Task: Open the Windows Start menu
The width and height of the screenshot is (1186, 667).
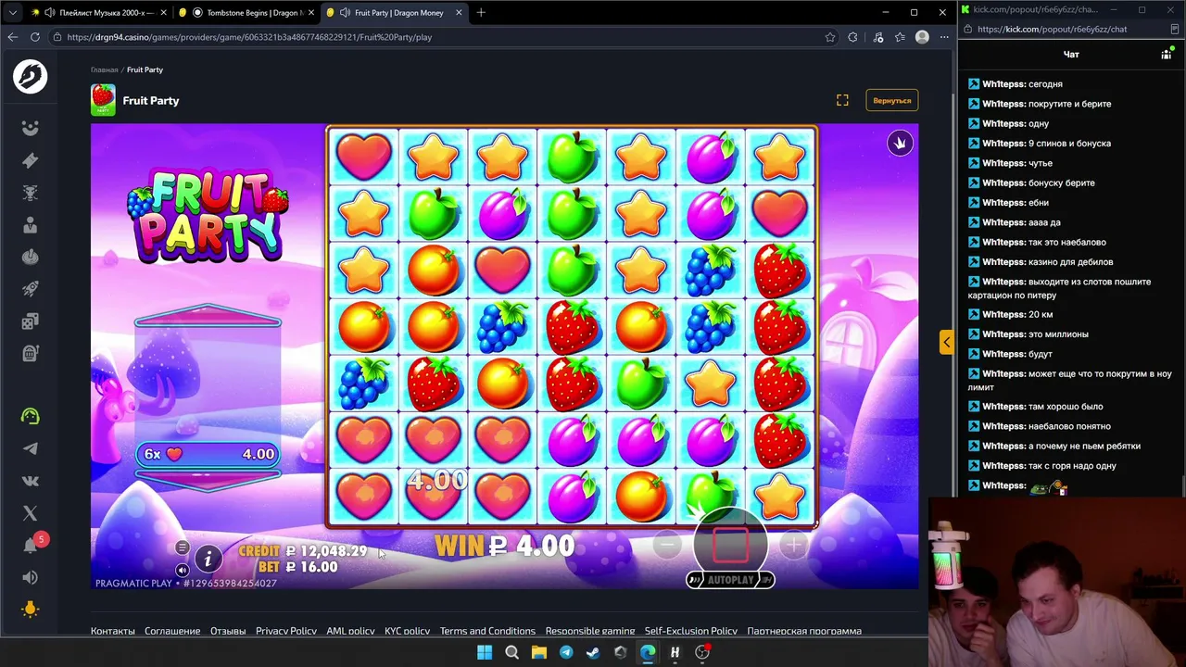Action: coord(485,652)
